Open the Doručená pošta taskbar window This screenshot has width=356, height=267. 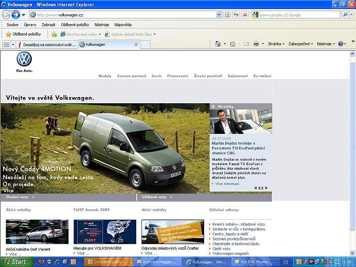pos(109,262)
